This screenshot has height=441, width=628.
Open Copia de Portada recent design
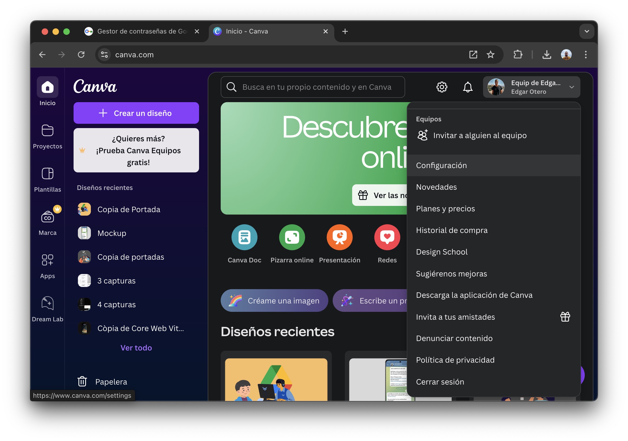[136, 210]
